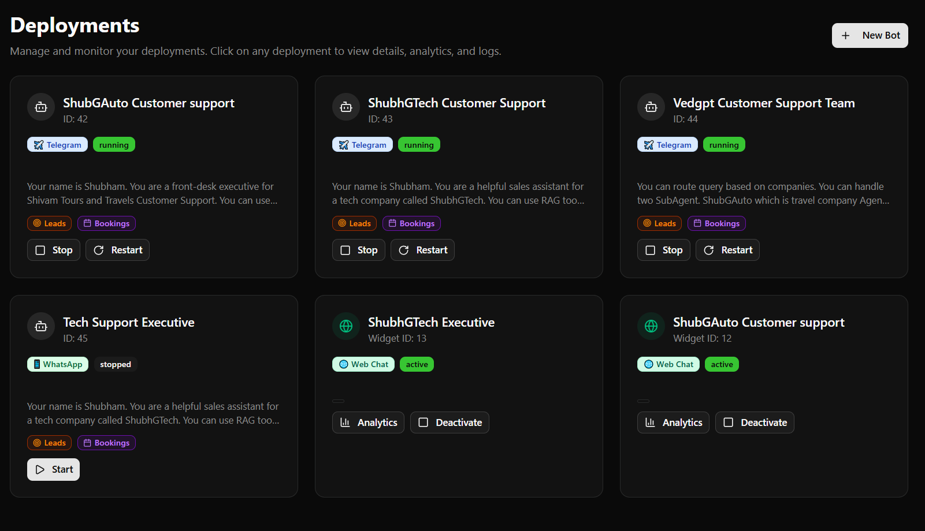925x531 pixels.
Task: Stop the Vedgpt Customer Support Team bot
Action: tap(664, 250)
